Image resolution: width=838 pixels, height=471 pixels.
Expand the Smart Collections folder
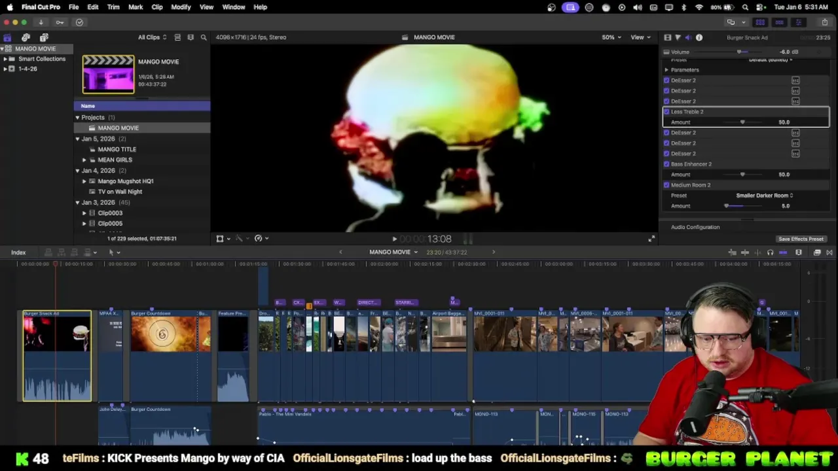point(5,59)
